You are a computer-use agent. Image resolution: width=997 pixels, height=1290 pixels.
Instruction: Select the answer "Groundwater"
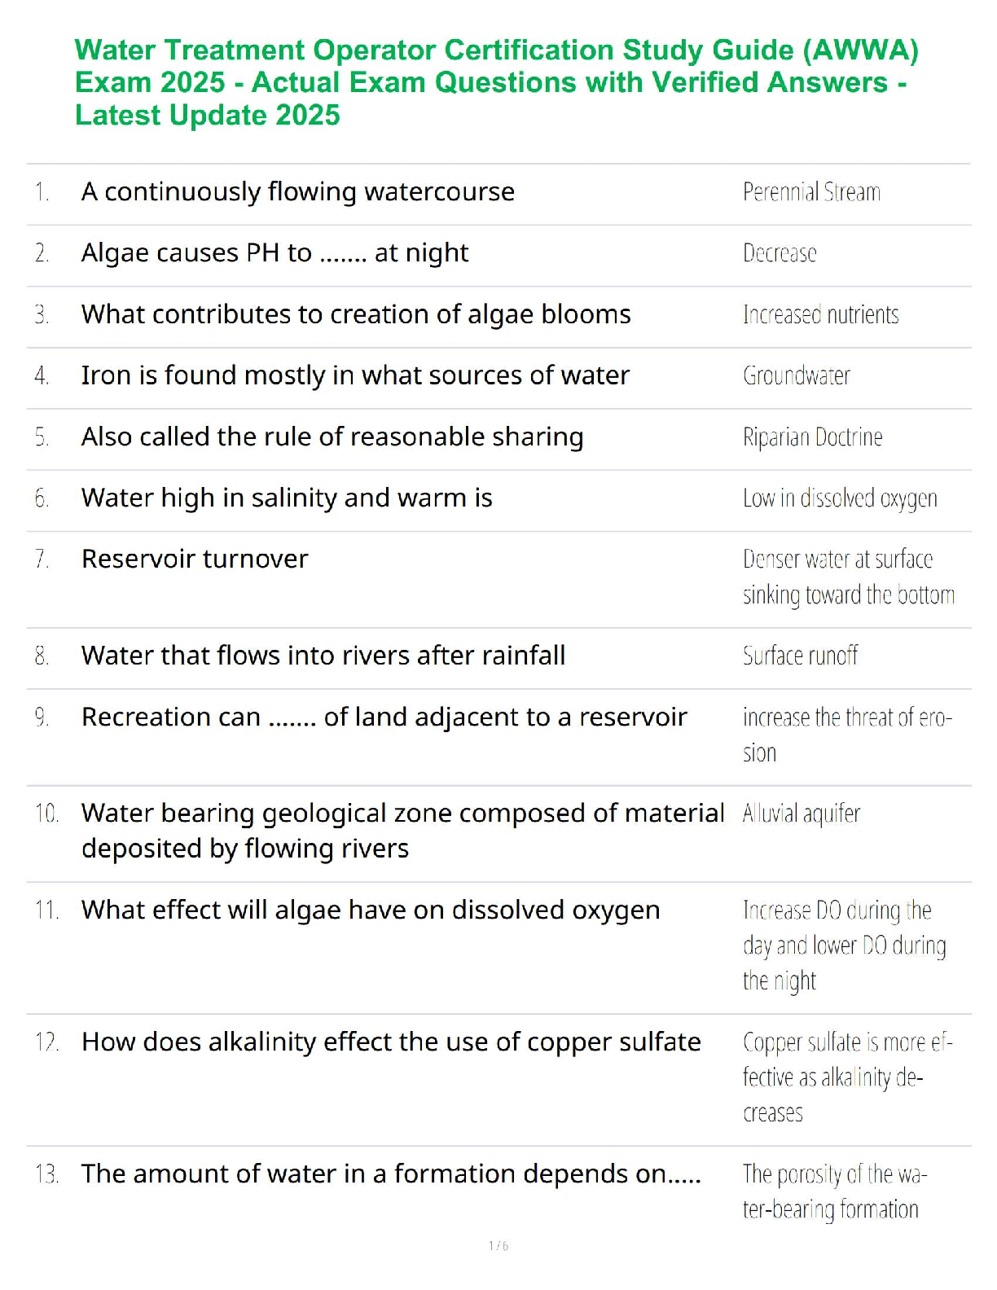click(796, 376)
